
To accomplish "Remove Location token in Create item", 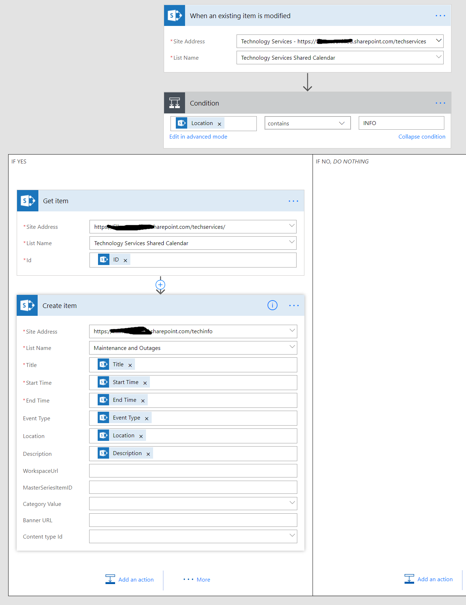I will click(141, 436).
